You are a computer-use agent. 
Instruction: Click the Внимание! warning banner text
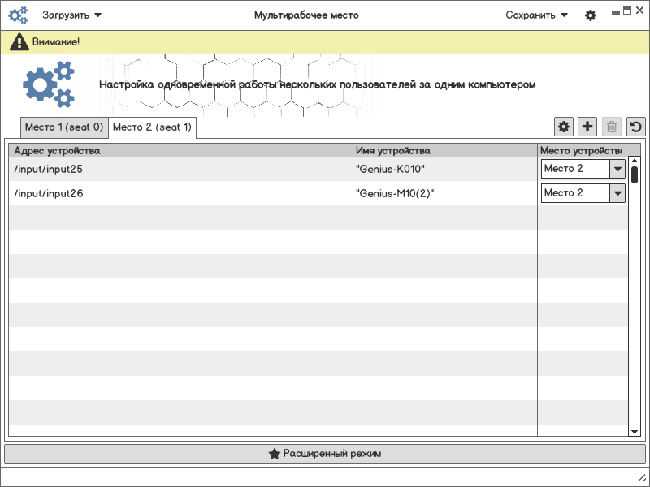click(56, 42)
